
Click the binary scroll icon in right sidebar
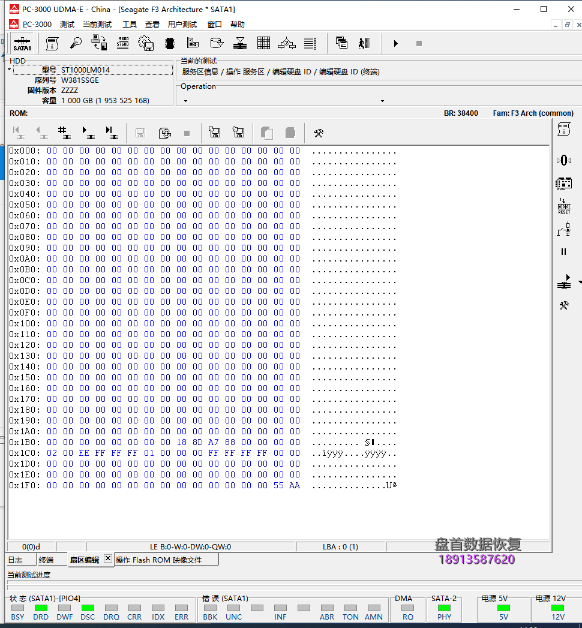click(563, 129)
